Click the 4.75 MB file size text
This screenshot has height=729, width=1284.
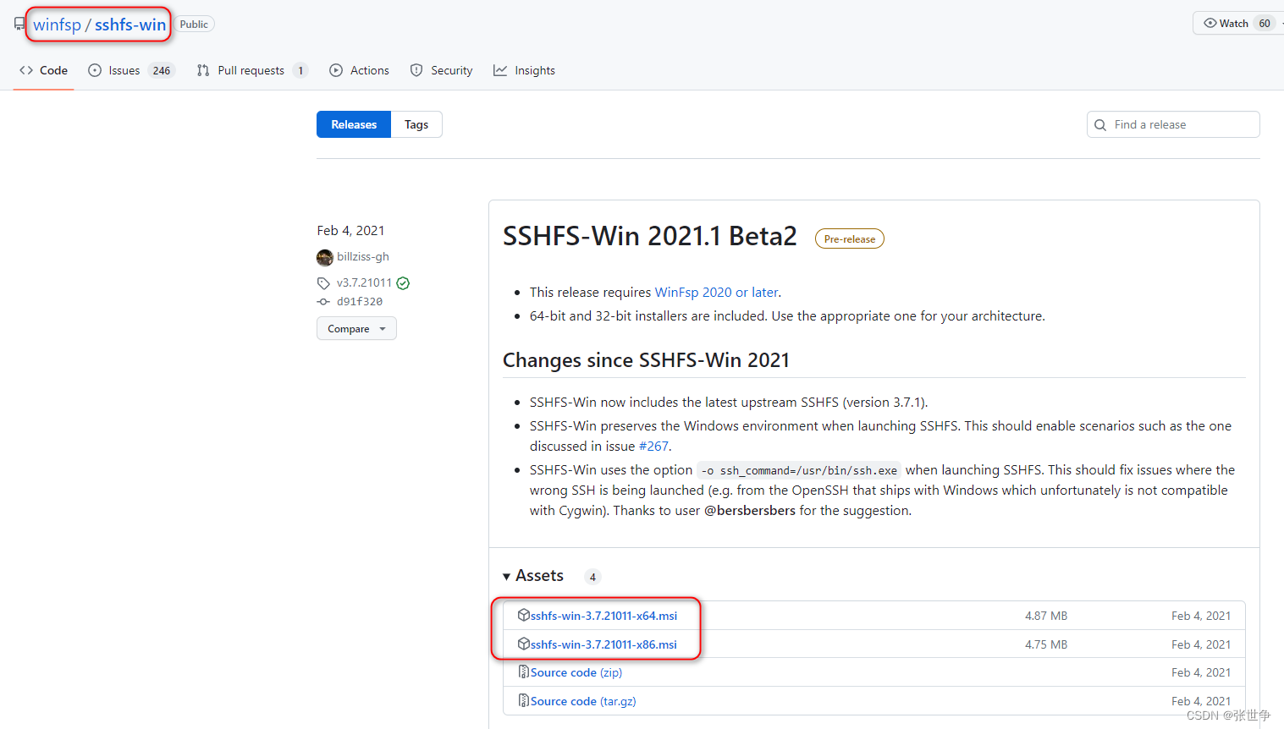(x=1046, y=644)
